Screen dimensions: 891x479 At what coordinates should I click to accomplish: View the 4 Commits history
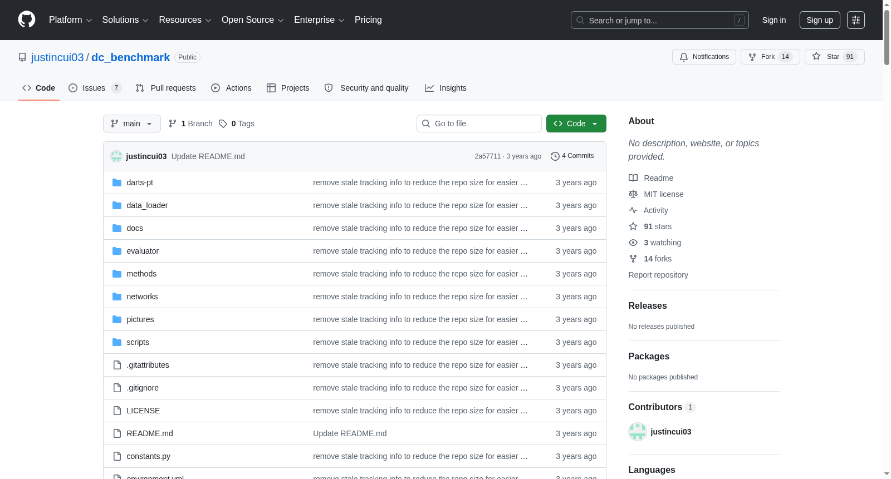pos(572,156)
